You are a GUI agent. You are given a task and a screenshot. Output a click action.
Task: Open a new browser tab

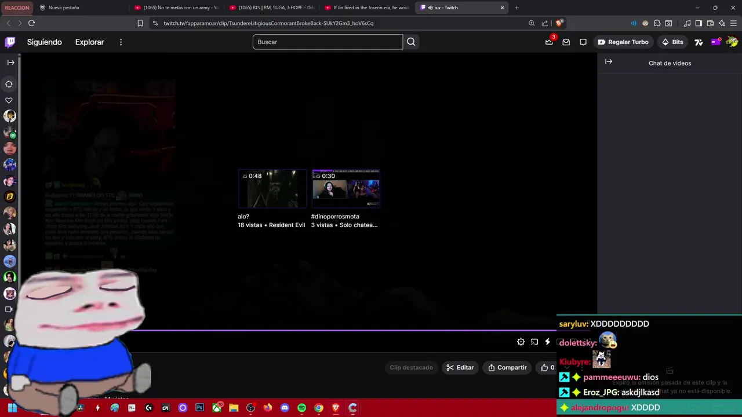(x=517, y=8)
